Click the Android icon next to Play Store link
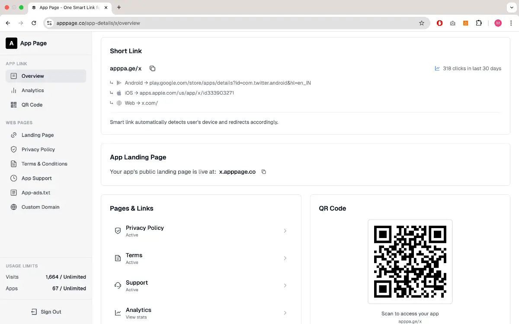519x324 pixels. 119,83
